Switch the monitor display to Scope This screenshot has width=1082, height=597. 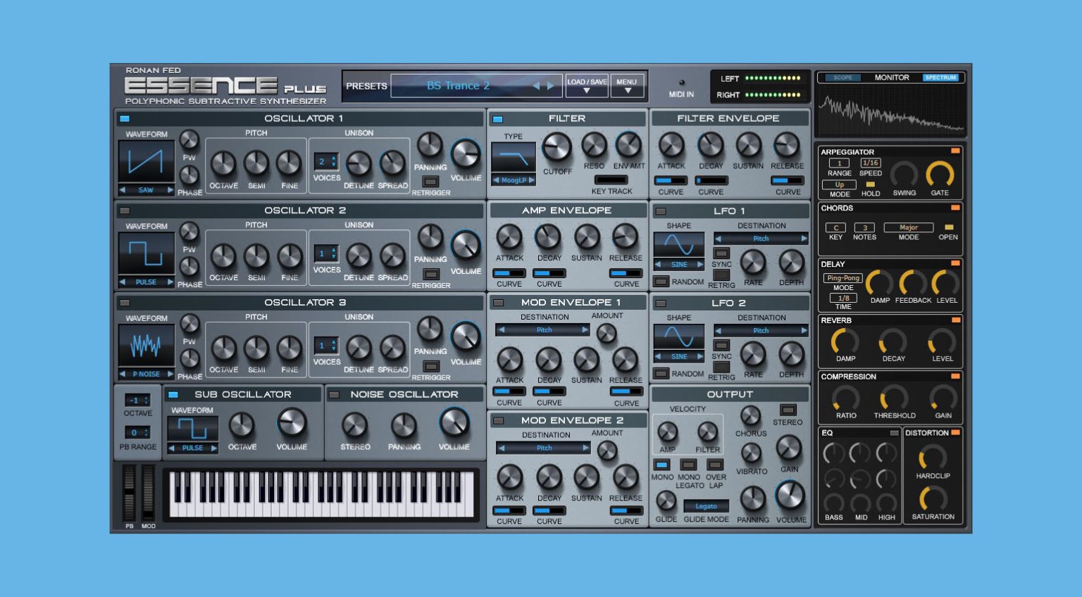pos(842,77)
